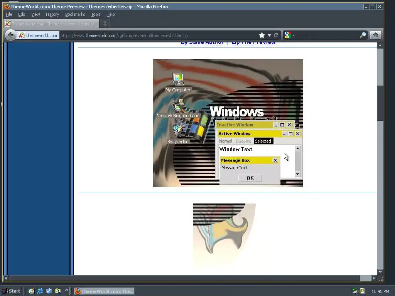Image resolution: width=395 pixels, height=296 pixels.
Task: Launch Internet Explorer from quick launch
Action: click(40, 291)
